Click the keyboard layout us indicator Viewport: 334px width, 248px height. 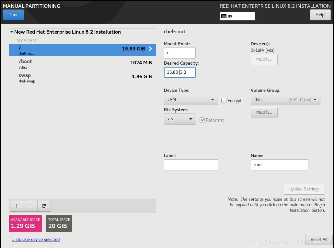click(x=237, y=16)
